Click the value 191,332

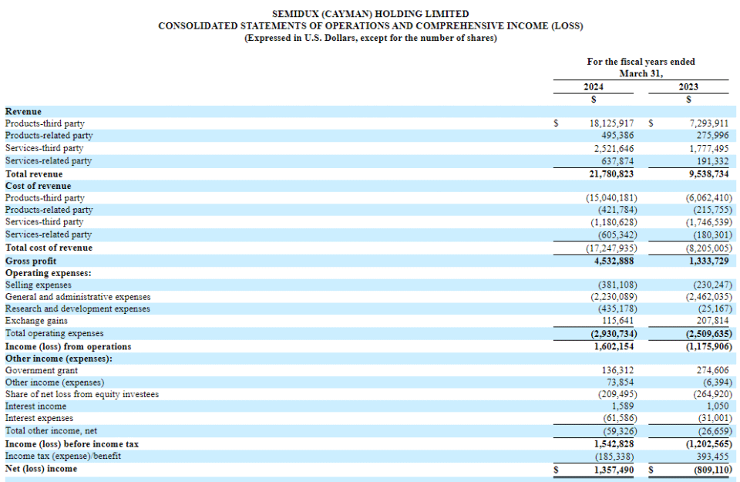click(712, 161)
